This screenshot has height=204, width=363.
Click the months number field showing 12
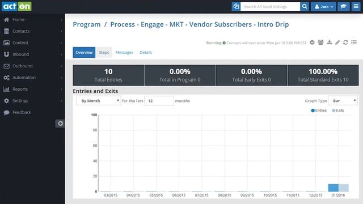coord(159,101)
